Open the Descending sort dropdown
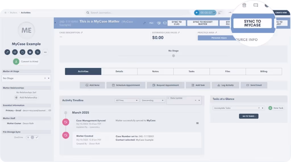The image size is (291, 162). 153,100
